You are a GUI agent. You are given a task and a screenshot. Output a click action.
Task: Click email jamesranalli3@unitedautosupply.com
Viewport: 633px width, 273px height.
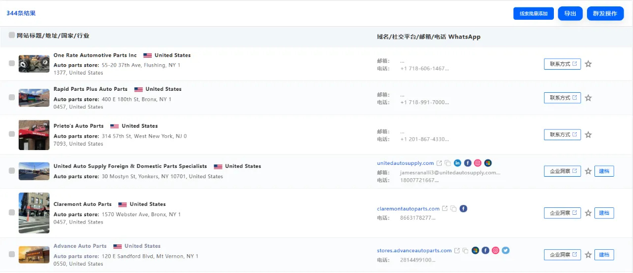tap(450, 173)
